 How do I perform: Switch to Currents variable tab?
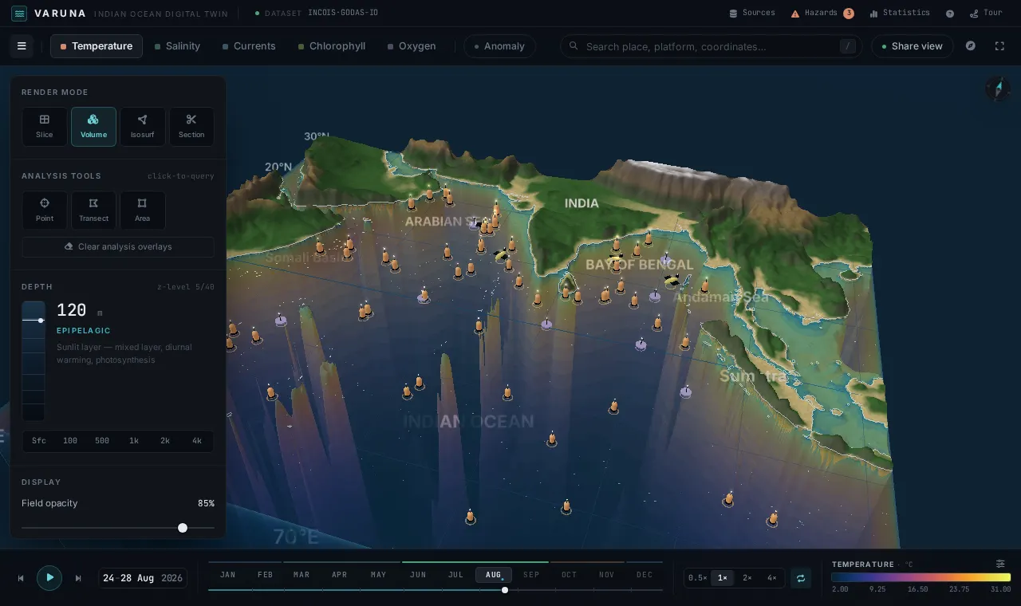pos(249,46)
